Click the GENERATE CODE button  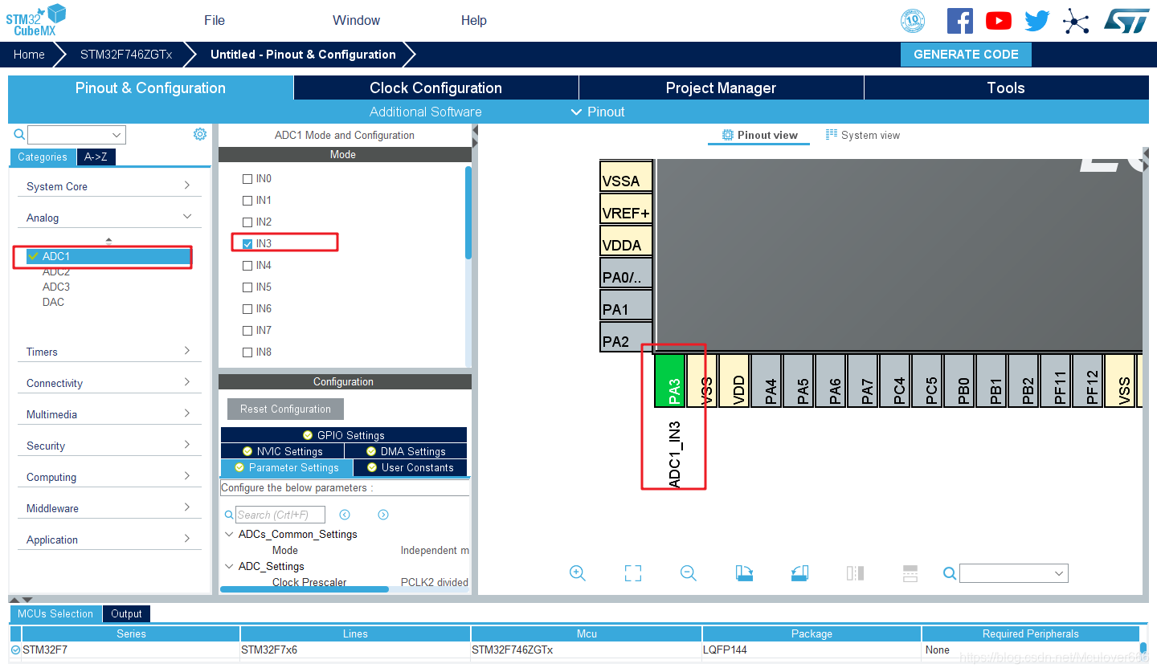point(966,55)
